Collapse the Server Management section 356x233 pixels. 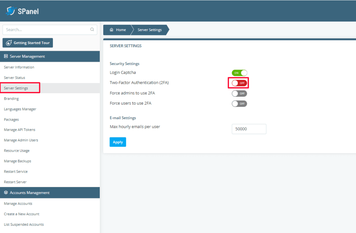click(50, 56)
